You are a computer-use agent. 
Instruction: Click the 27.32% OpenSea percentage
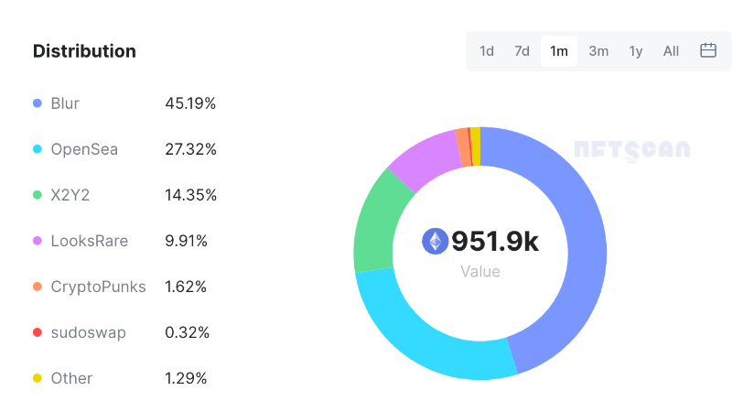[x=191, y=149]
